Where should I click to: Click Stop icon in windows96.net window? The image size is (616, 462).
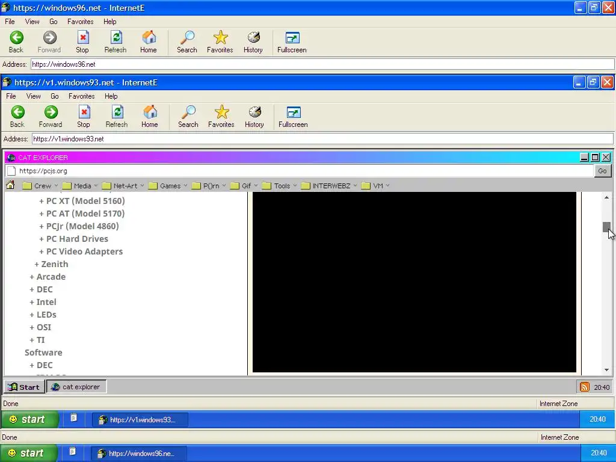click(82, 38)
